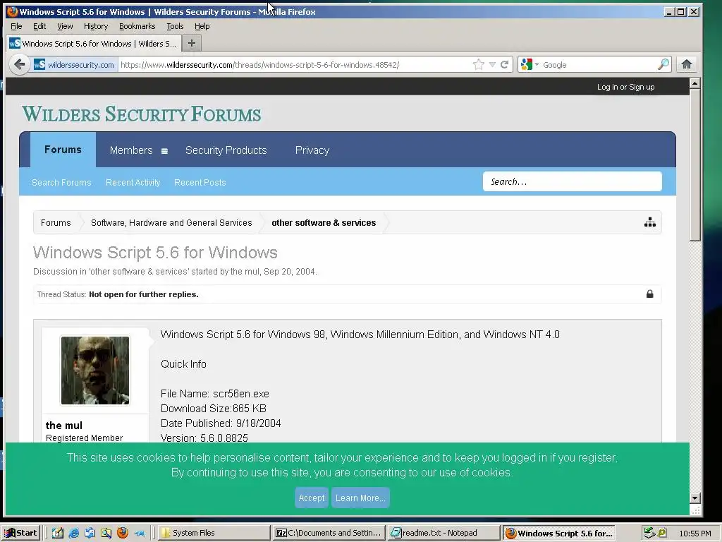
Task: Open the mul's avatar image
Action: (x=95, y=371)
